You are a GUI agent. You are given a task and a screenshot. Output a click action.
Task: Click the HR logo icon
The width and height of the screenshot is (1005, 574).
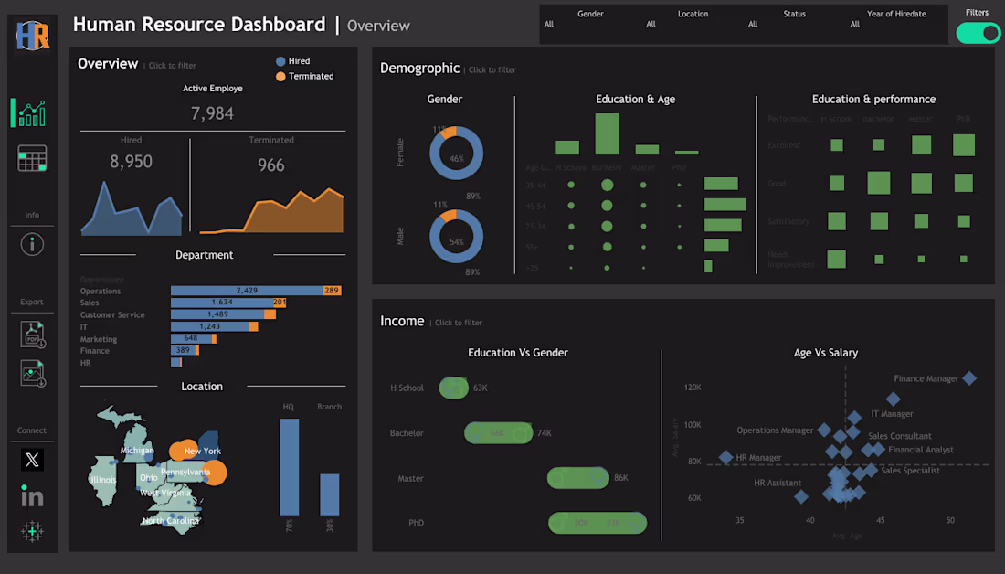(33, 36)
